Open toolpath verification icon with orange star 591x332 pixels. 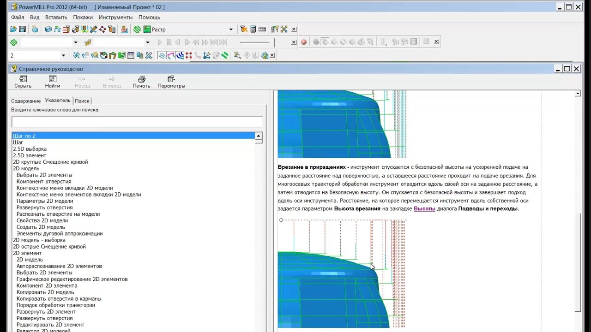coord(244,29)
